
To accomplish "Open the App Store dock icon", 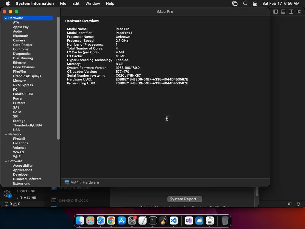I will pos(122,221).
